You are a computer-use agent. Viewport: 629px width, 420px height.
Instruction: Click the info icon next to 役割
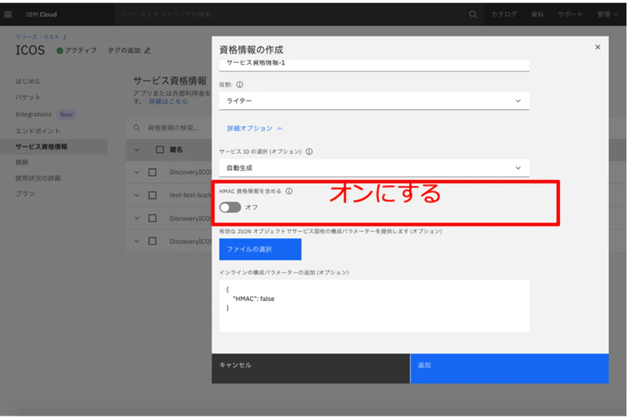click(239, 85)
